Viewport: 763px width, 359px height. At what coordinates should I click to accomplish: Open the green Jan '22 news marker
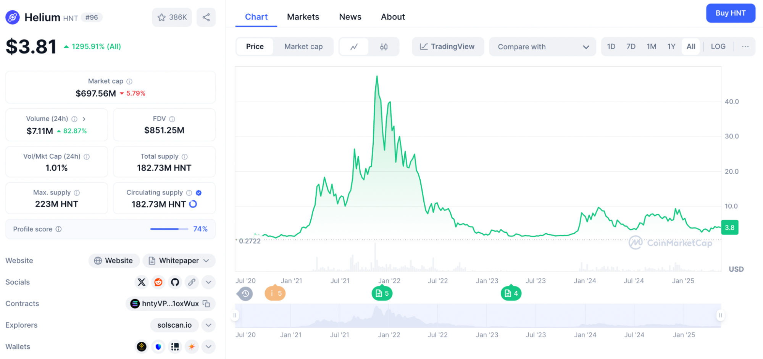point(382,293)
